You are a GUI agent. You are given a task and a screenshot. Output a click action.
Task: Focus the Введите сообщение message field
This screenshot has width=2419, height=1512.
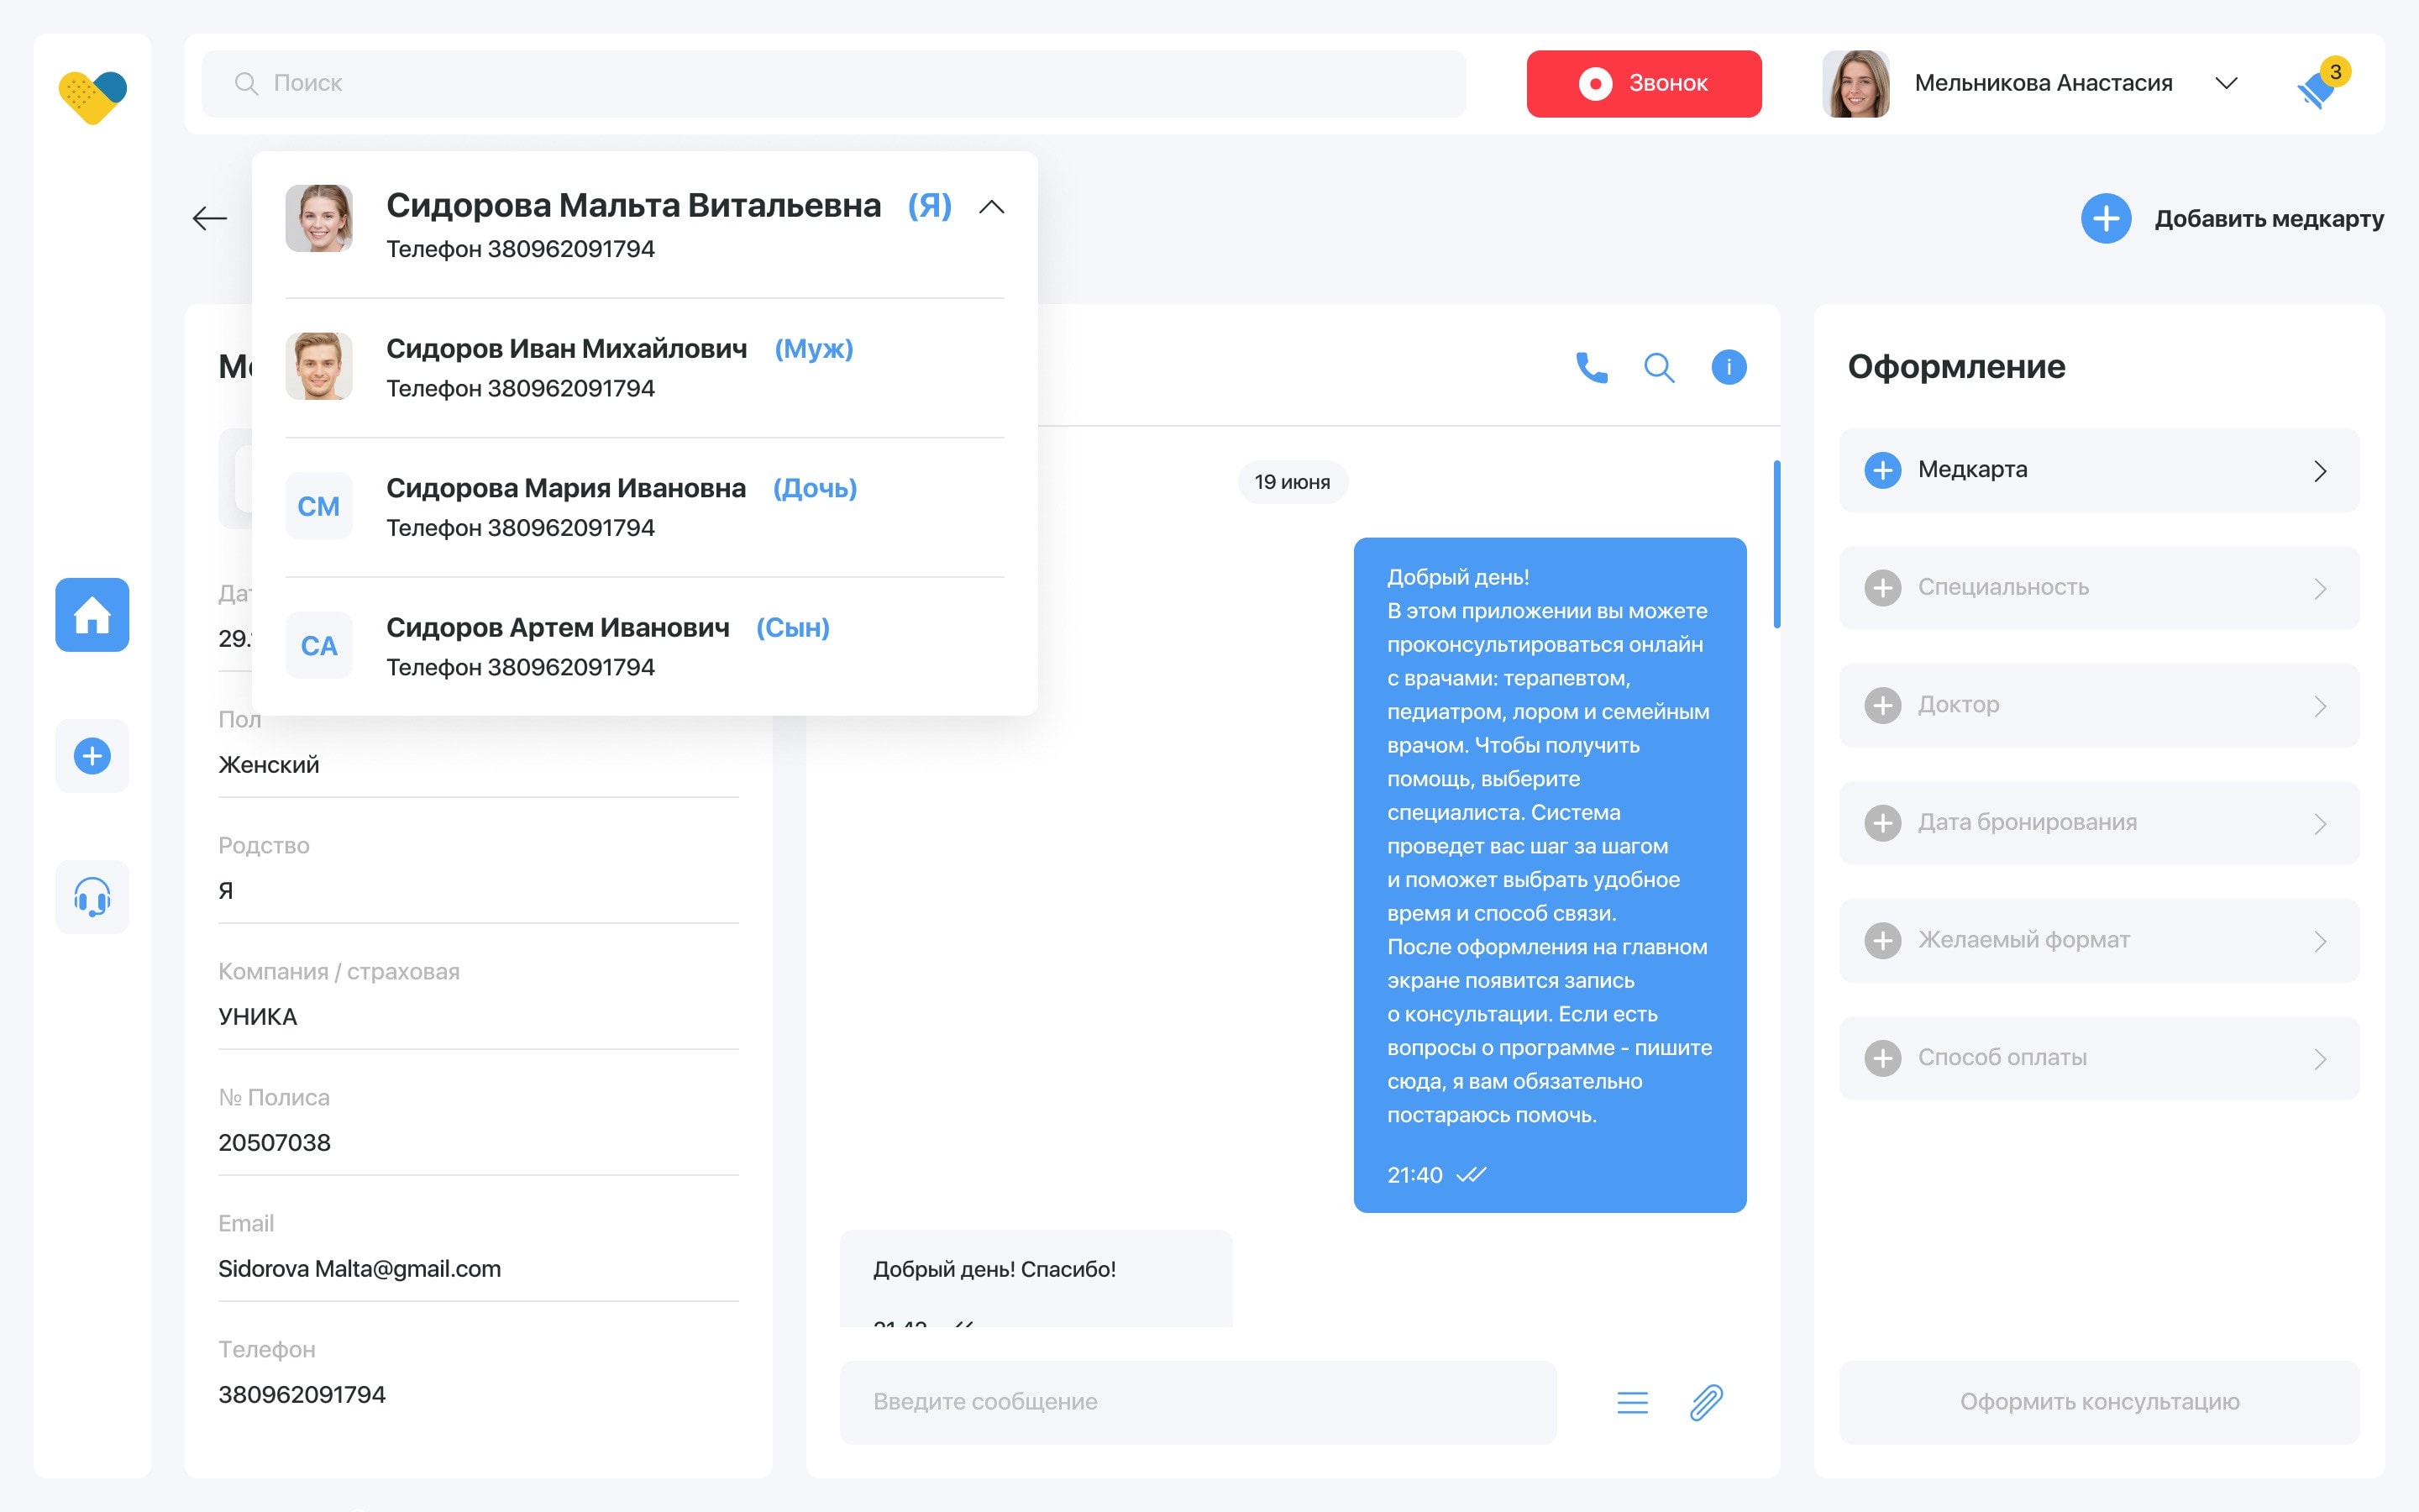[x=1198, y=1402]
